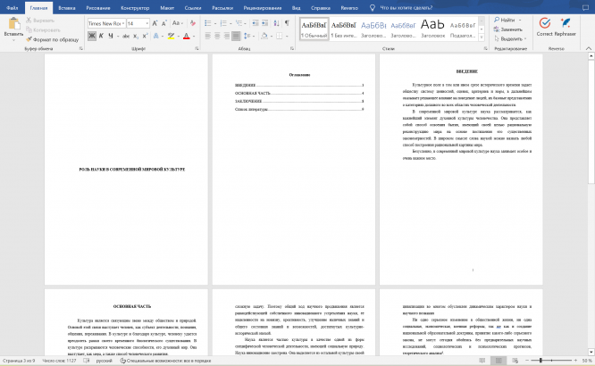Image resolution: width=595 pixels, height=366 pixels.
Task: Open the line spacing options
Action: (248, 36)
